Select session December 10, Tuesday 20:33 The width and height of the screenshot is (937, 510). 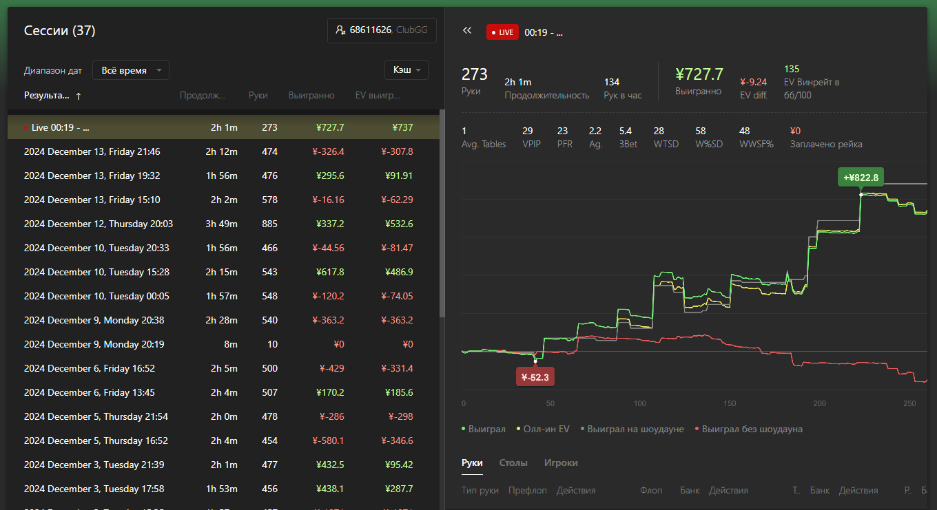pos(223,248)
